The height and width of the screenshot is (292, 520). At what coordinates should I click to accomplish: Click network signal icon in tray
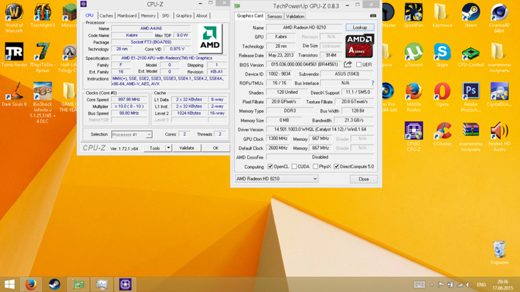coord(460,285)
